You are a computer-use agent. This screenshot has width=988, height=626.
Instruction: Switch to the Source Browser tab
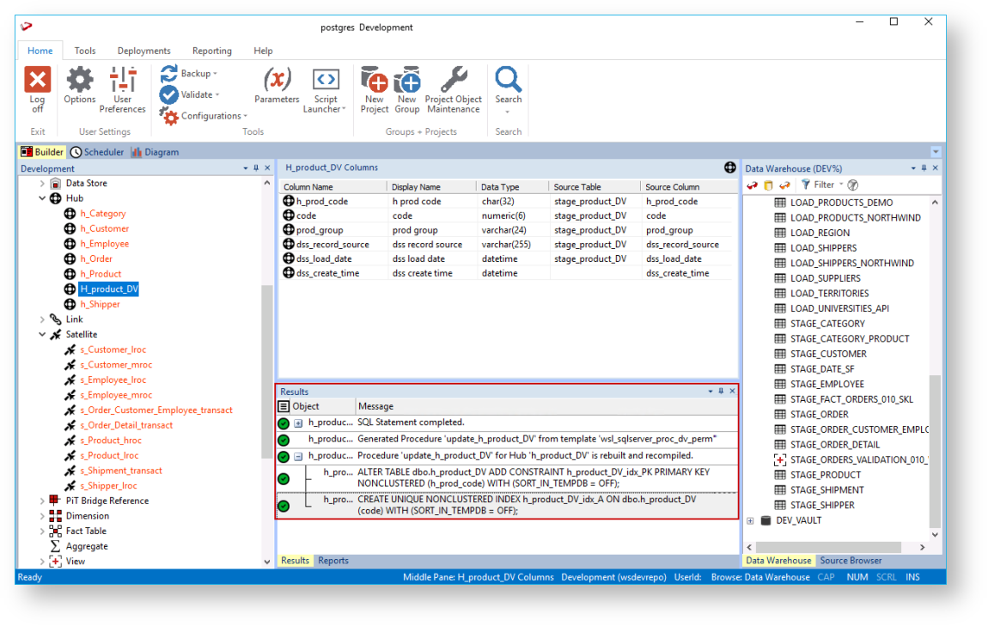[851, 561]
